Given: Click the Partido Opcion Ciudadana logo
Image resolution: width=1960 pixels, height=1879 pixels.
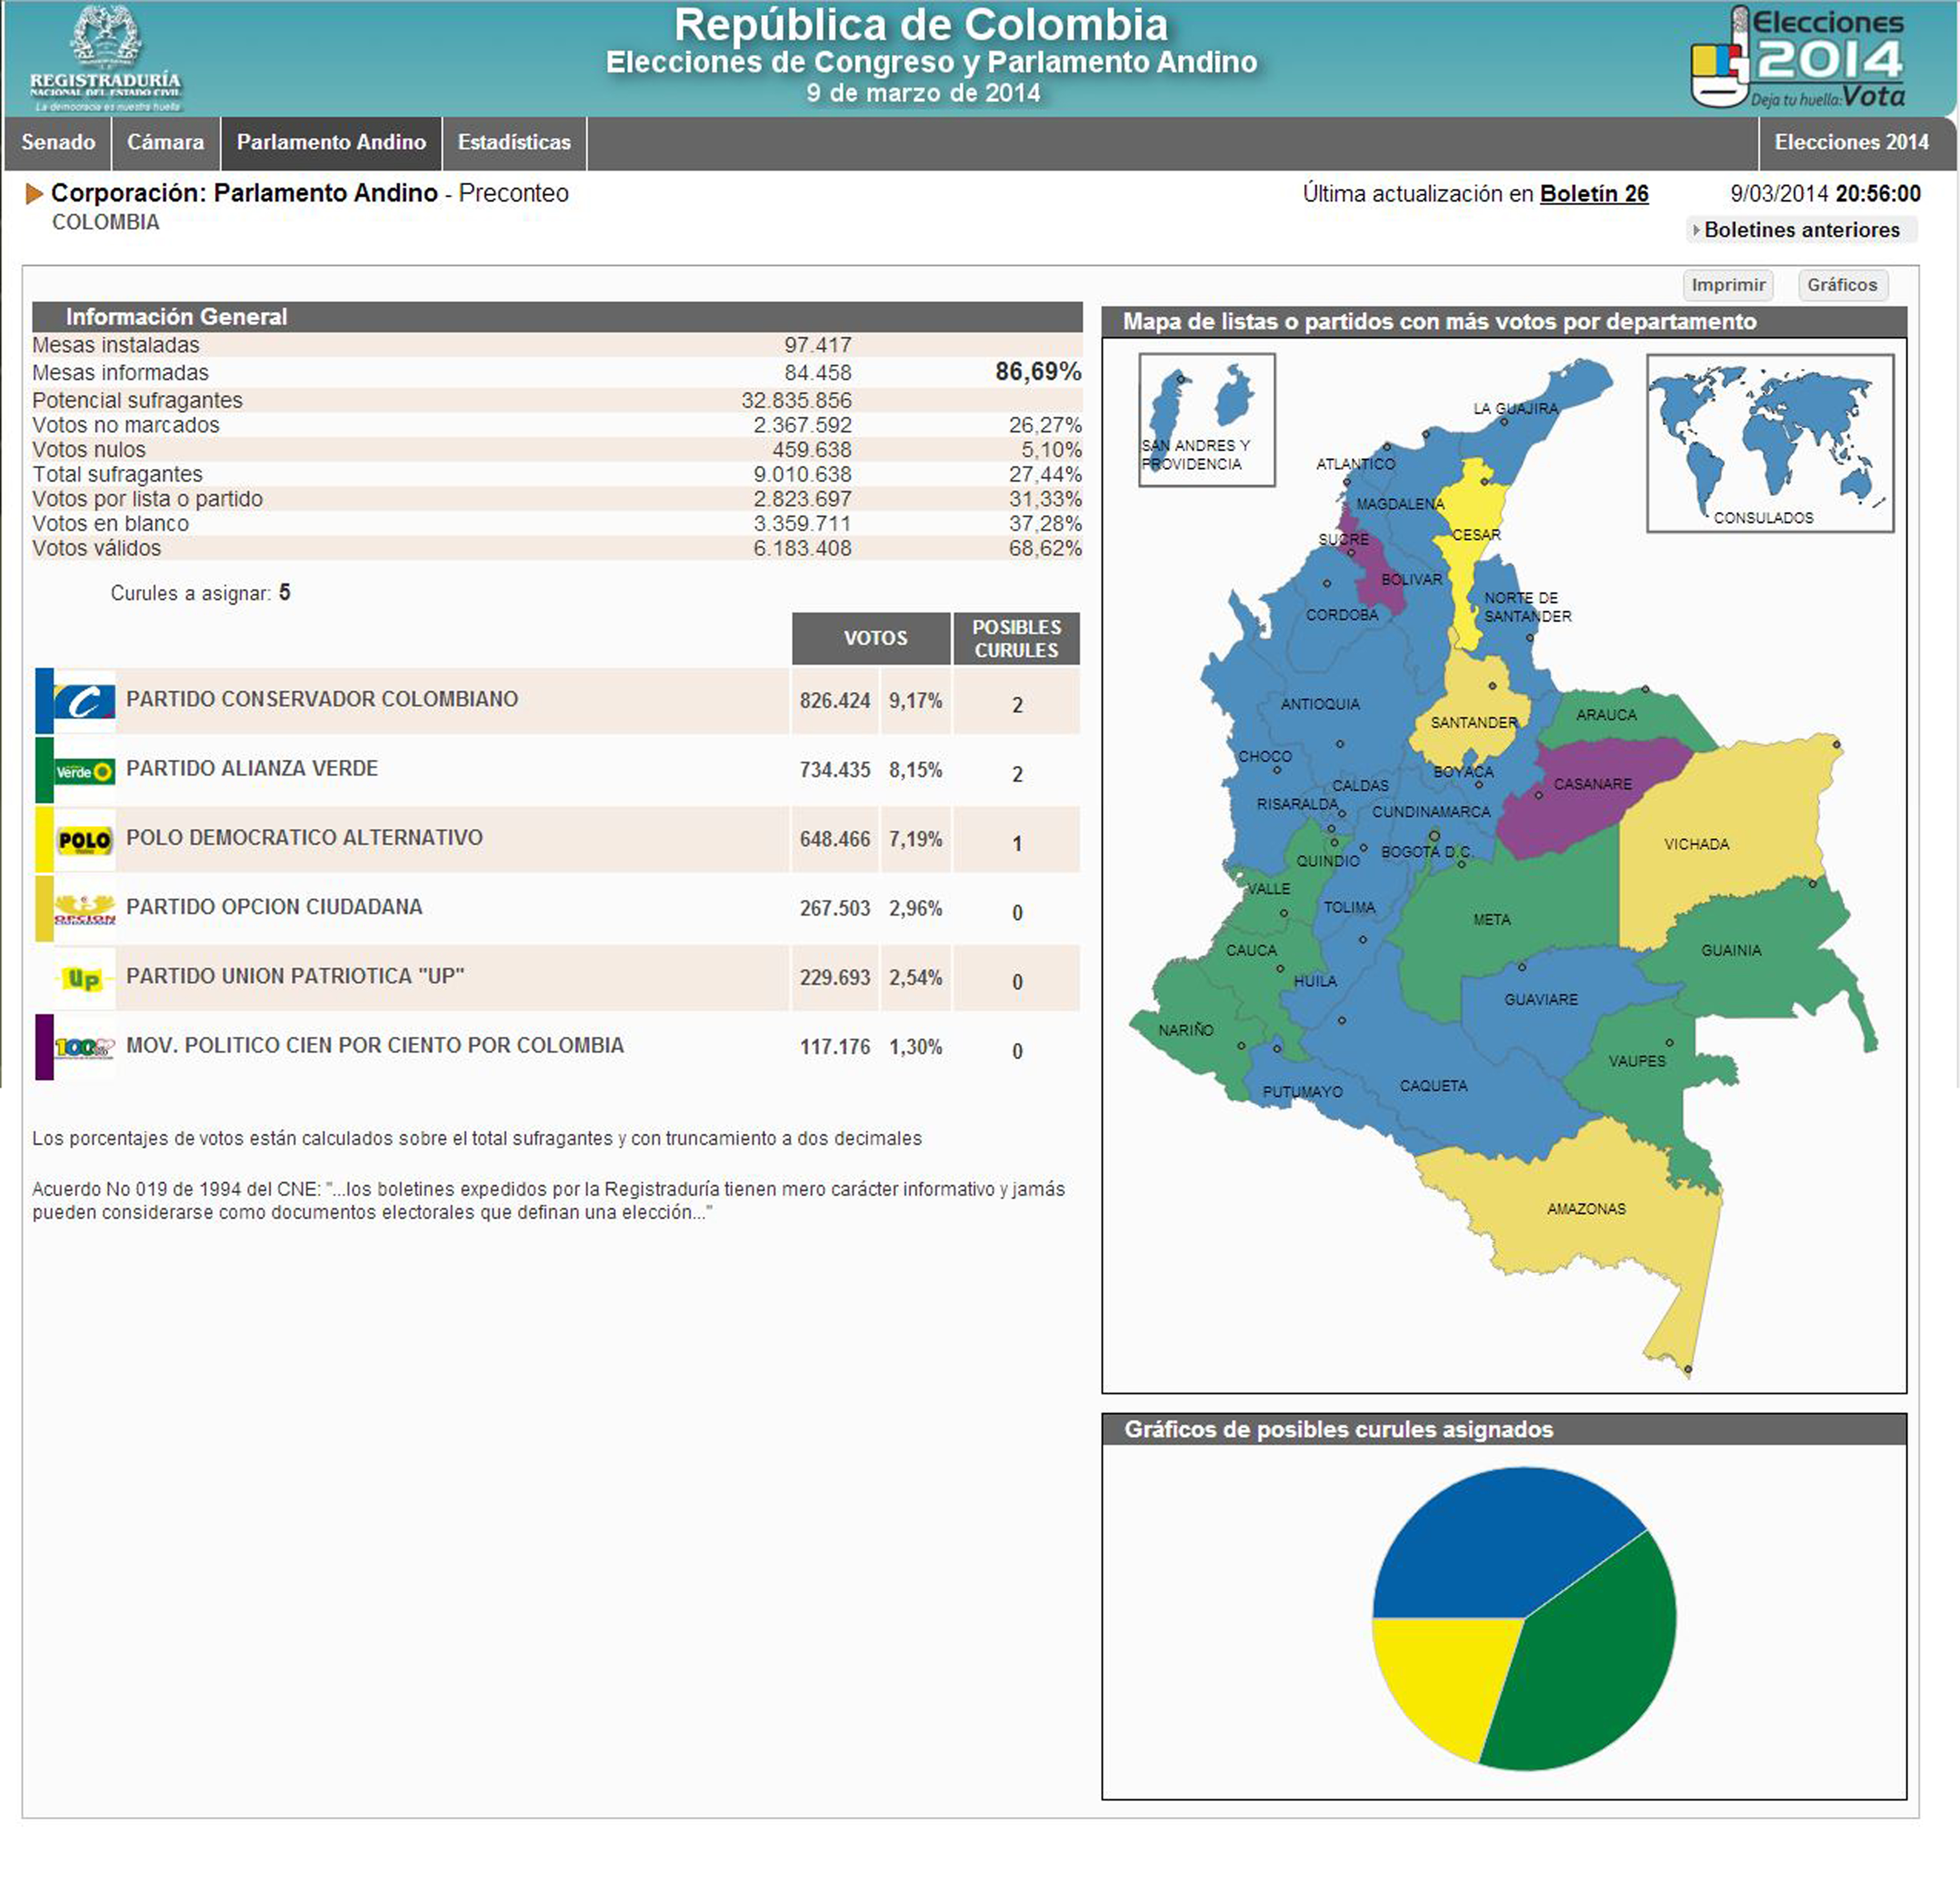Looking at the screenshot, I should click(84, 909).
